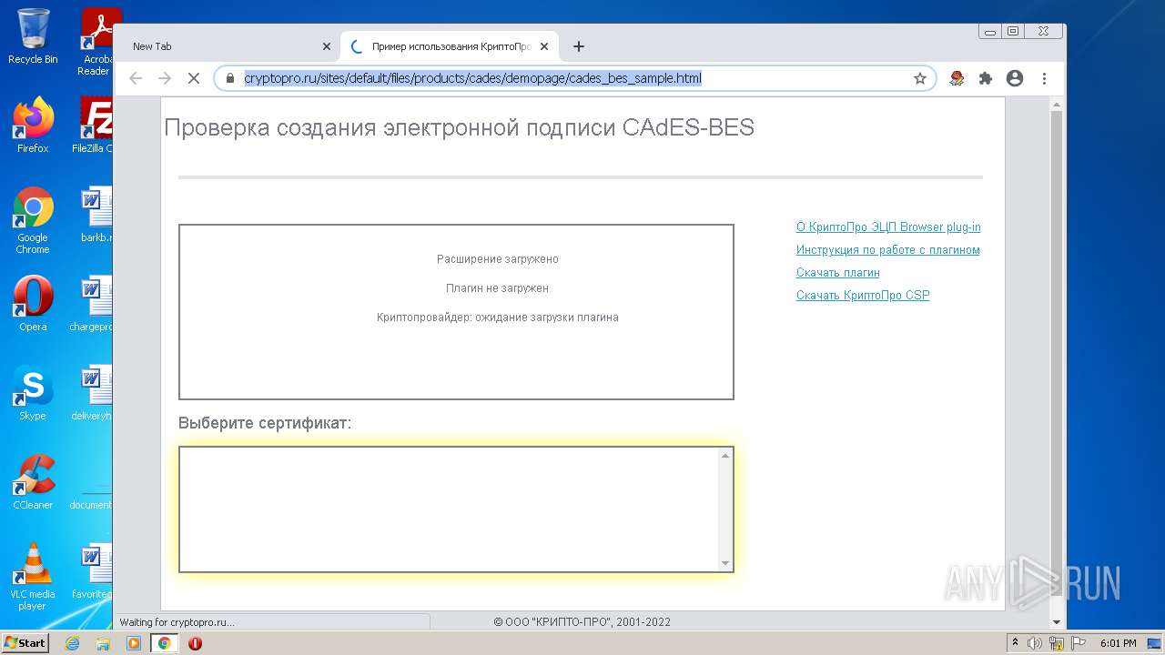Click the browser forward arrow
The image size is (1165, 655).
[x=165, y=78]
